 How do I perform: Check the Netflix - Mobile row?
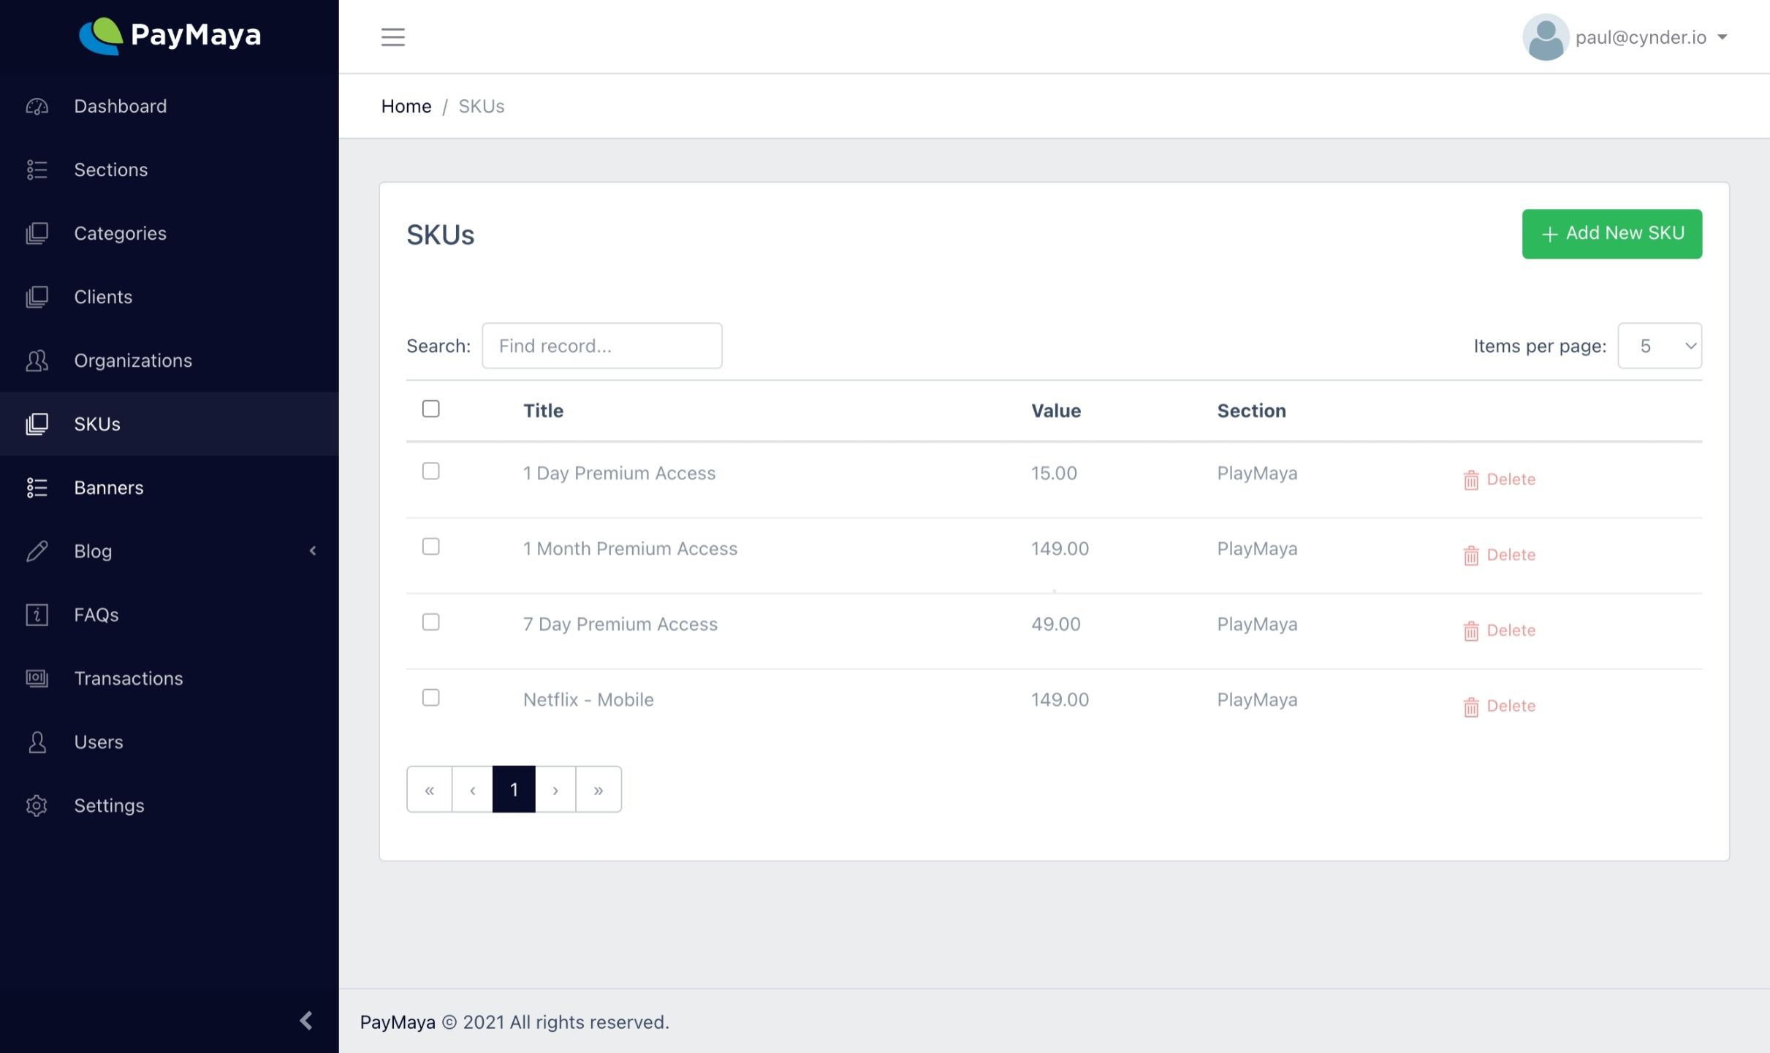coord(431,698)
